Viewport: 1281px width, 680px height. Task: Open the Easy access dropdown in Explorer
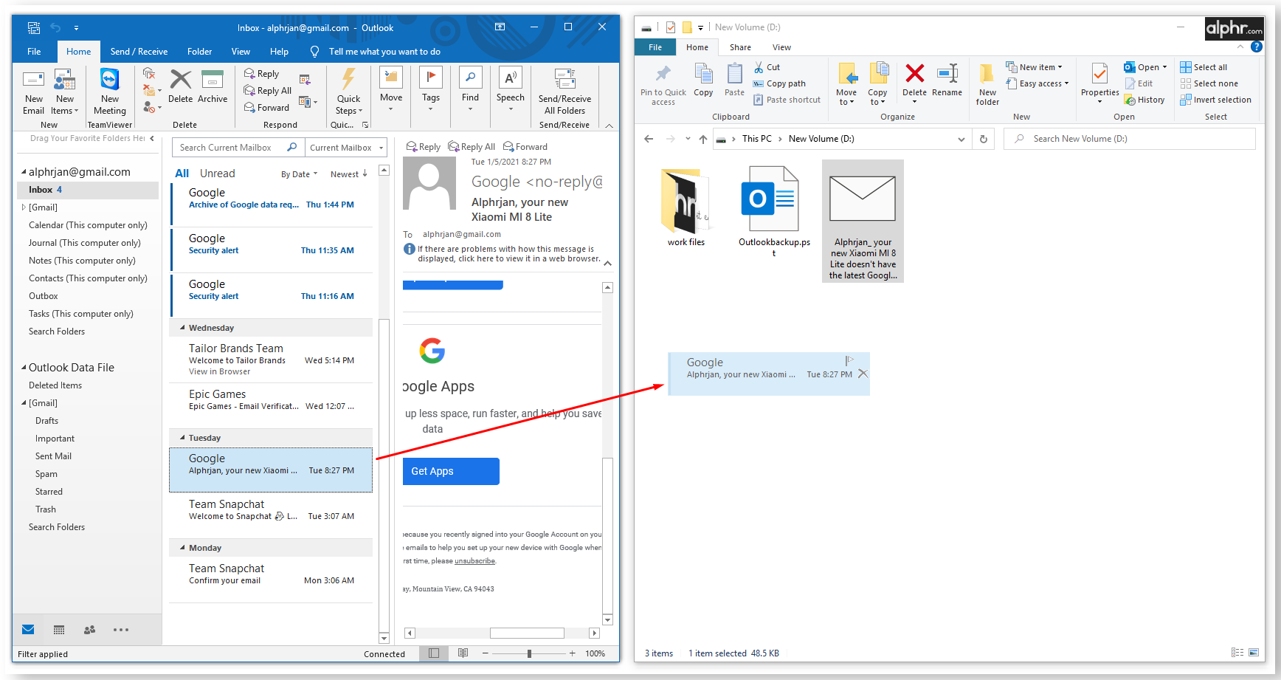coord(1037,83)
